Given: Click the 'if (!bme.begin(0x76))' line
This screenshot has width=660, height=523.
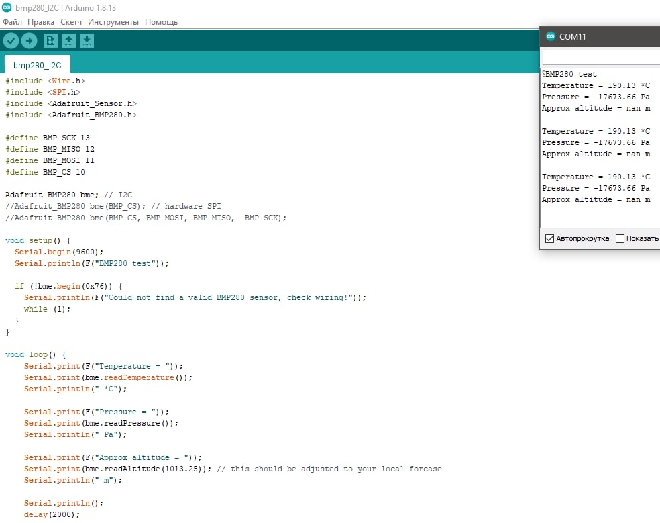Looking at the screenshot, I should [68, 286].
